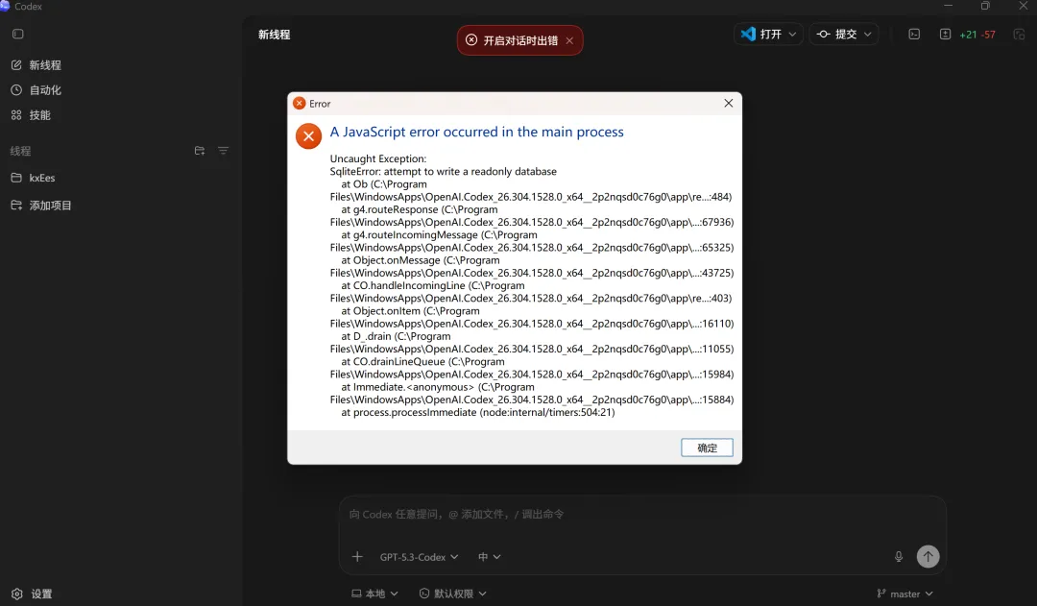
Task: Toggle the sidebar panel icon
Action: [x=18, y=34]
